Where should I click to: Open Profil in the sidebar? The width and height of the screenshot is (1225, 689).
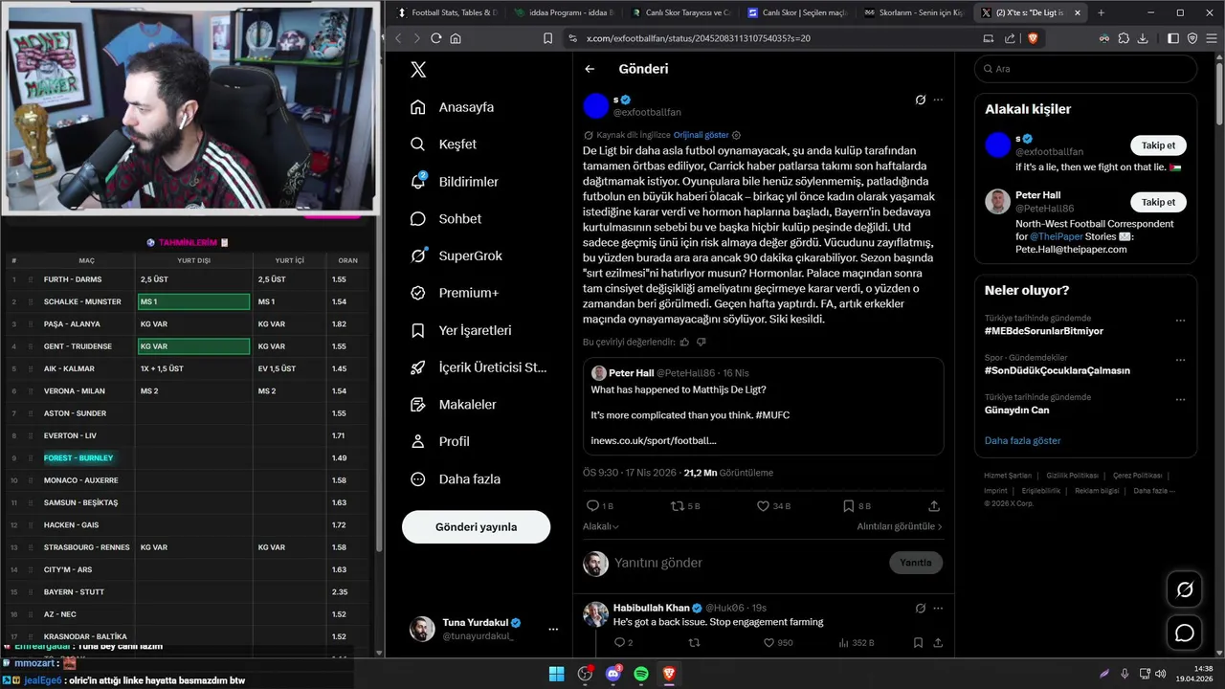point(439,442)
